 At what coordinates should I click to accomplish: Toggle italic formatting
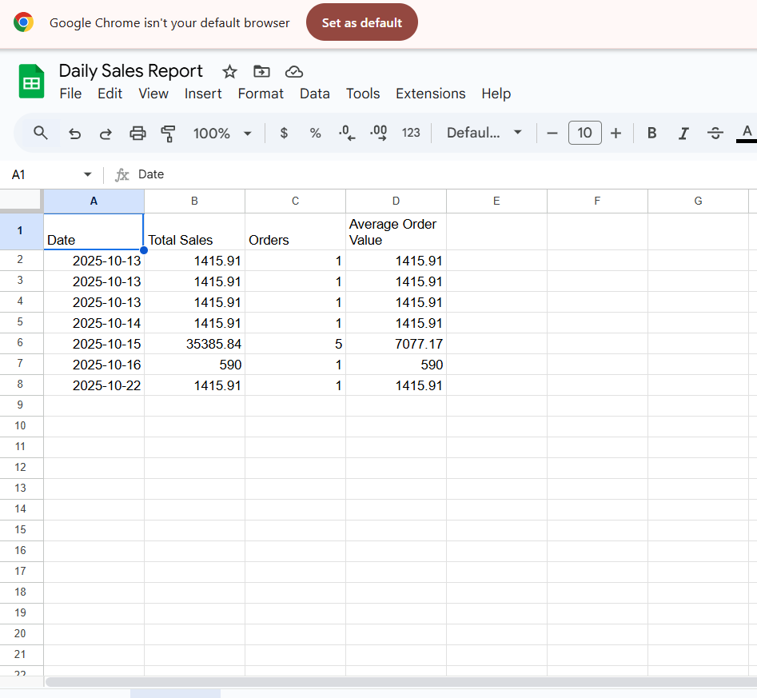(683, 133)
